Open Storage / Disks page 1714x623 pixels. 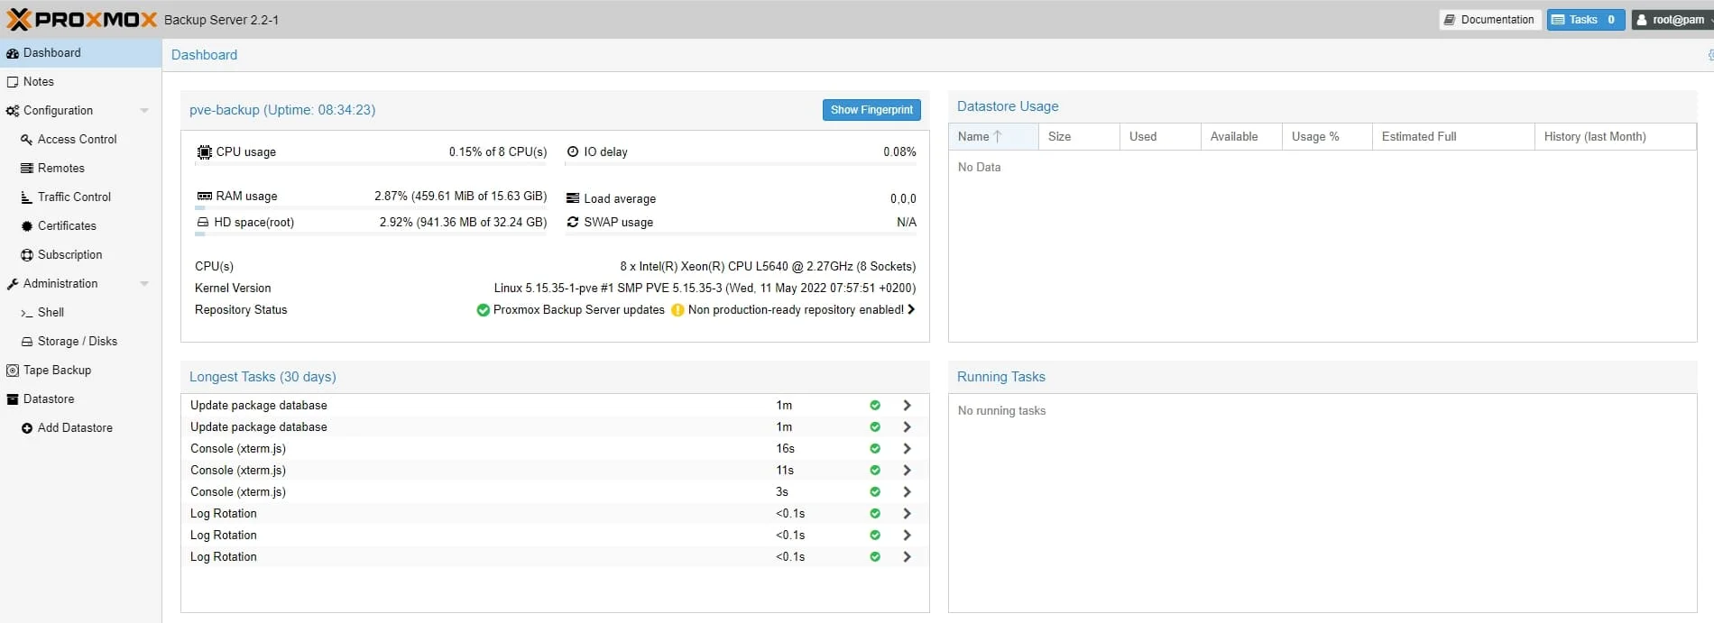click(80, 341)
